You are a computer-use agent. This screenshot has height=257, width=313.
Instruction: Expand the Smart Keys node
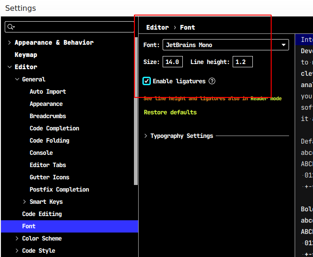point(24,201)
